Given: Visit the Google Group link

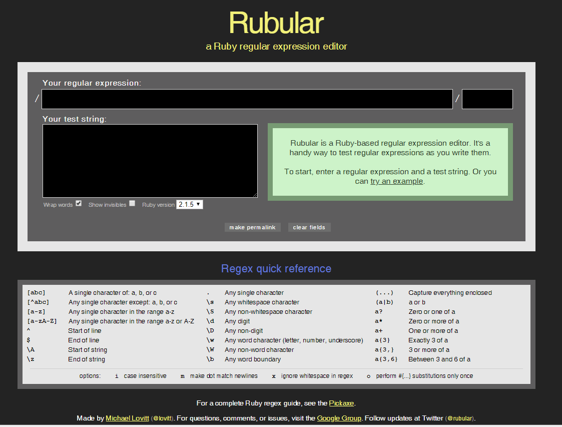Looking at the screenshot, I should pyautogui.click(x=339, y=418).
